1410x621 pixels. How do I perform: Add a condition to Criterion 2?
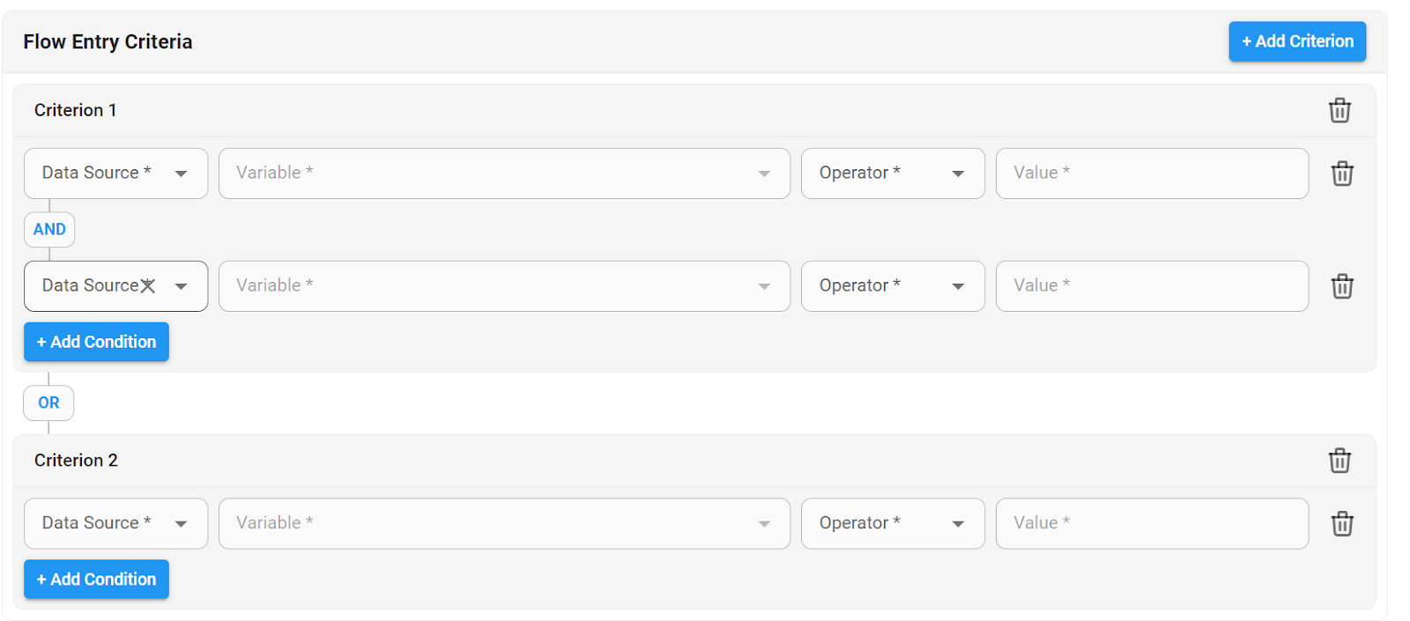(x=96, y=580)
